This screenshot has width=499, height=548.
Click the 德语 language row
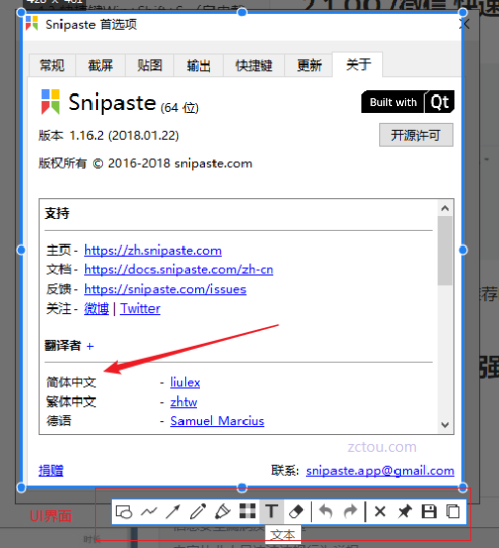click(x=58, y=421)
